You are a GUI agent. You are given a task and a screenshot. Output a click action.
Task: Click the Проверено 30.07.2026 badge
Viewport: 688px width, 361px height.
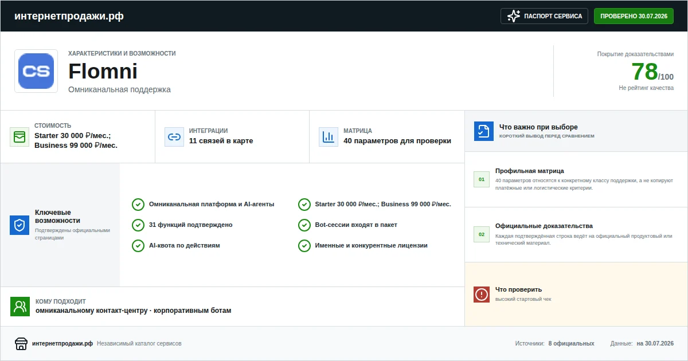pyautogui.click(x=634, y=16)
